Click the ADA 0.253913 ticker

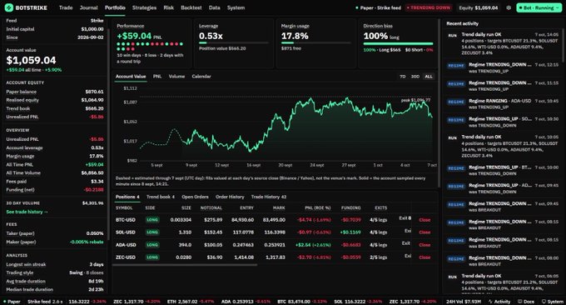[x=246, y=302]
